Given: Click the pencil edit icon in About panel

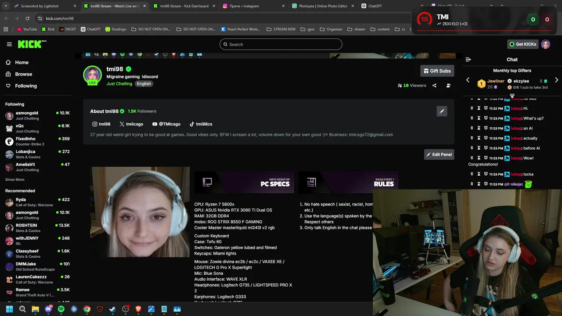Looking at the screenshot, I should pyautogui.click(x=442, y=111).
